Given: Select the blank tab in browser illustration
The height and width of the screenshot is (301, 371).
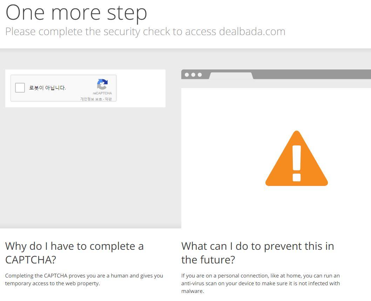Looking at the screenshot, I should click(x=231, y=76).
